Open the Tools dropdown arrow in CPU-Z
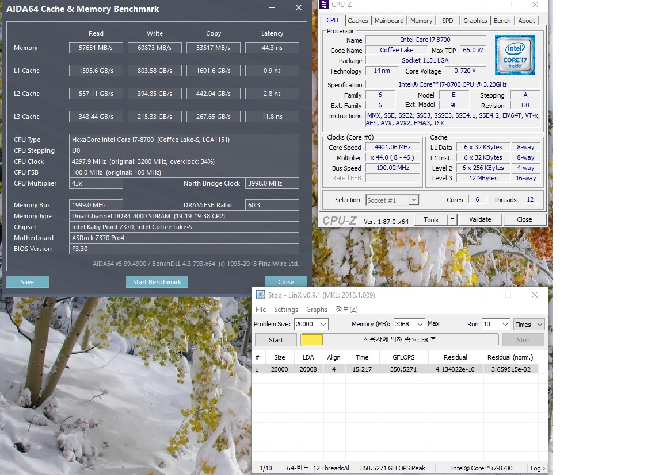This screenshot has height=475, width=663. (x=452, y=219)
